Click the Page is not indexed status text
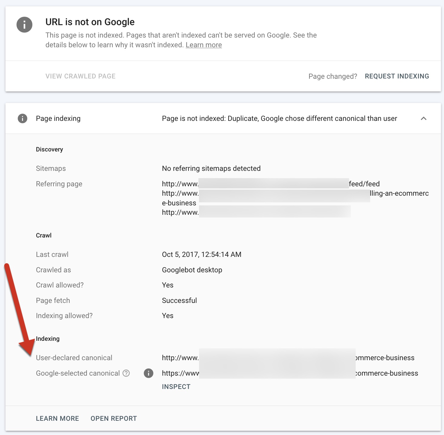444x435 pixels. pos(279,118)
